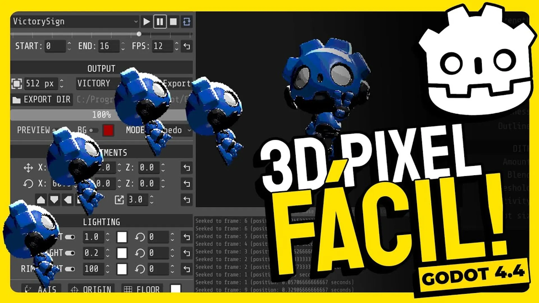Image resolution: width=539 pixels, height=303 pixels.
Task: Play the VictorySign animation
Action: (x=146, y=22)
